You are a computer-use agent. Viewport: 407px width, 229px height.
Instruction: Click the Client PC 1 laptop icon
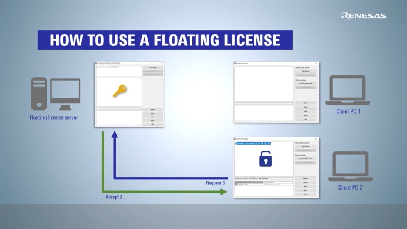(347, 90)
